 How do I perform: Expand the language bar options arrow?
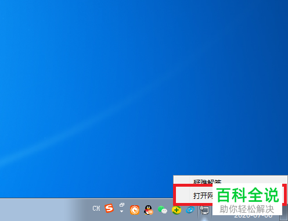[121, 212]
